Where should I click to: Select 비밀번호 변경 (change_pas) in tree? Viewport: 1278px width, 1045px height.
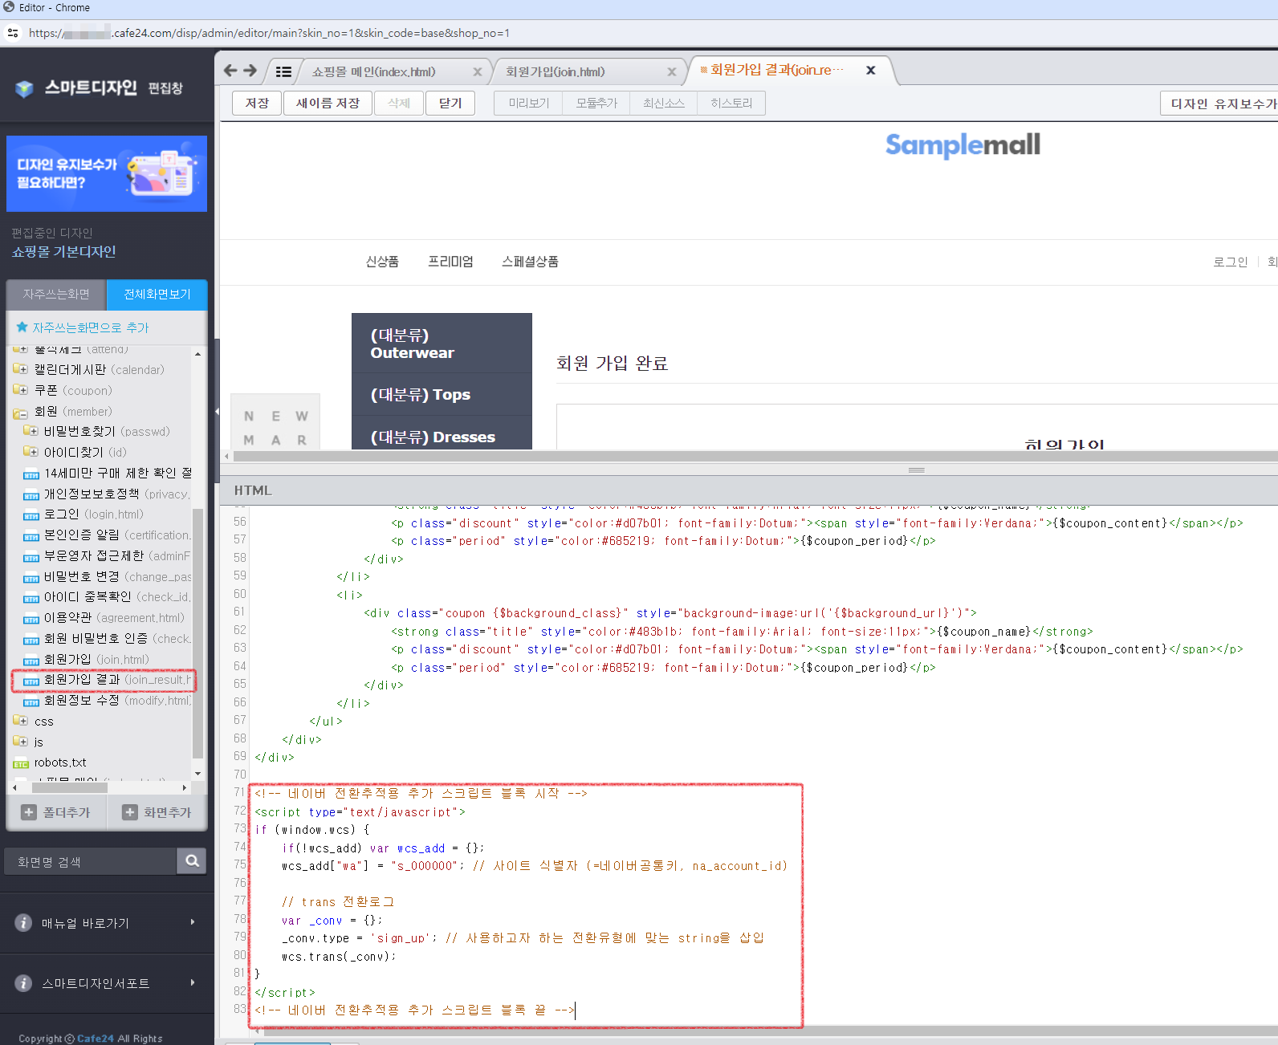117,577
